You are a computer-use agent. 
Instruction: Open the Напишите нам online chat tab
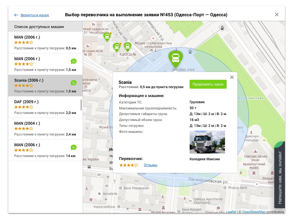coord(280,177)
